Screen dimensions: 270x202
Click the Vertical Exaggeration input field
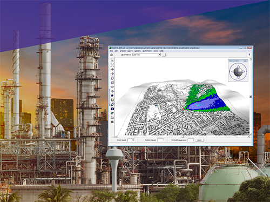click(191, 140)
